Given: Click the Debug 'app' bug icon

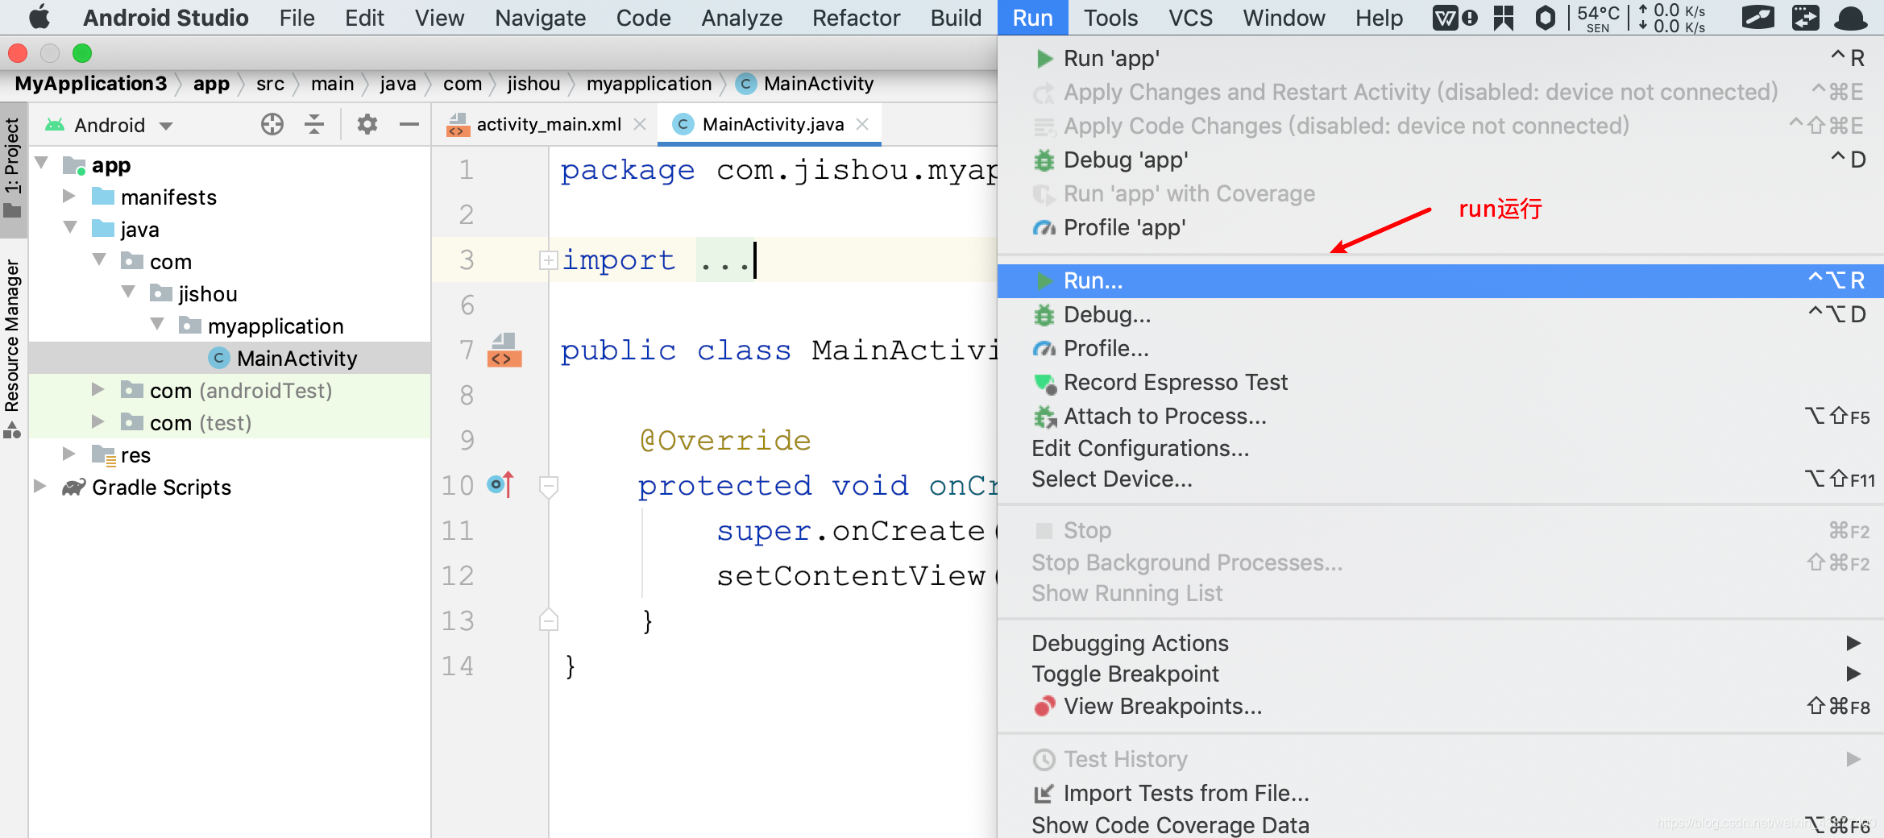Looking at the screenshot, I should pyautogui.click(x=1044, y=160).
